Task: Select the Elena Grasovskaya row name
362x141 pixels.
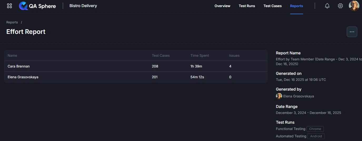Action: coord(23,77)
